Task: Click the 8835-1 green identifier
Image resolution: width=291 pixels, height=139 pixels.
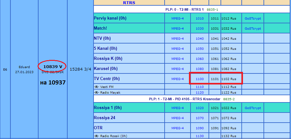Action: 213,10
